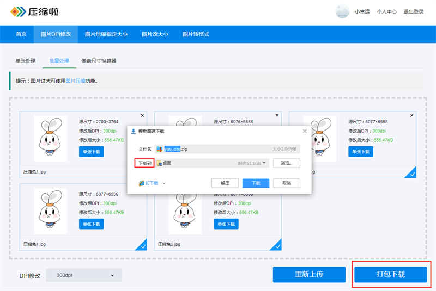Viewport: 436px width, 291px height.
Task: Go to 首页 in navigation bar
Action: click(21, 34)
